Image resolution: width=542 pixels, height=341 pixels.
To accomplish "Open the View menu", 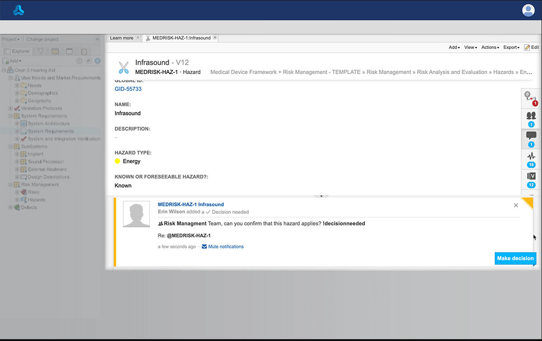I will (x=470, y=47).
